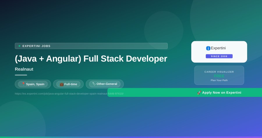Click the job title Full Stack Developer heading
This screenshot has height=138, width=262.
tap(91, 59)
